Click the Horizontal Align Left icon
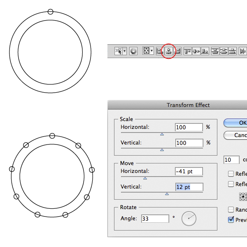This screenshot has width=247, height=247. [160, 51]
